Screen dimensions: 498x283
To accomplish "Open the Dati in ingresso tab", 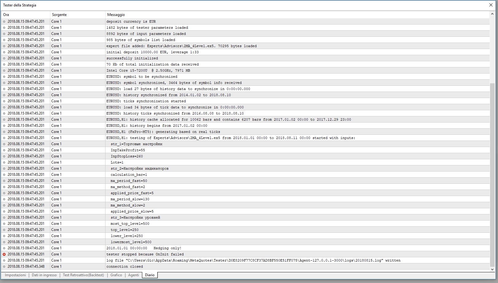I will 44,275.
